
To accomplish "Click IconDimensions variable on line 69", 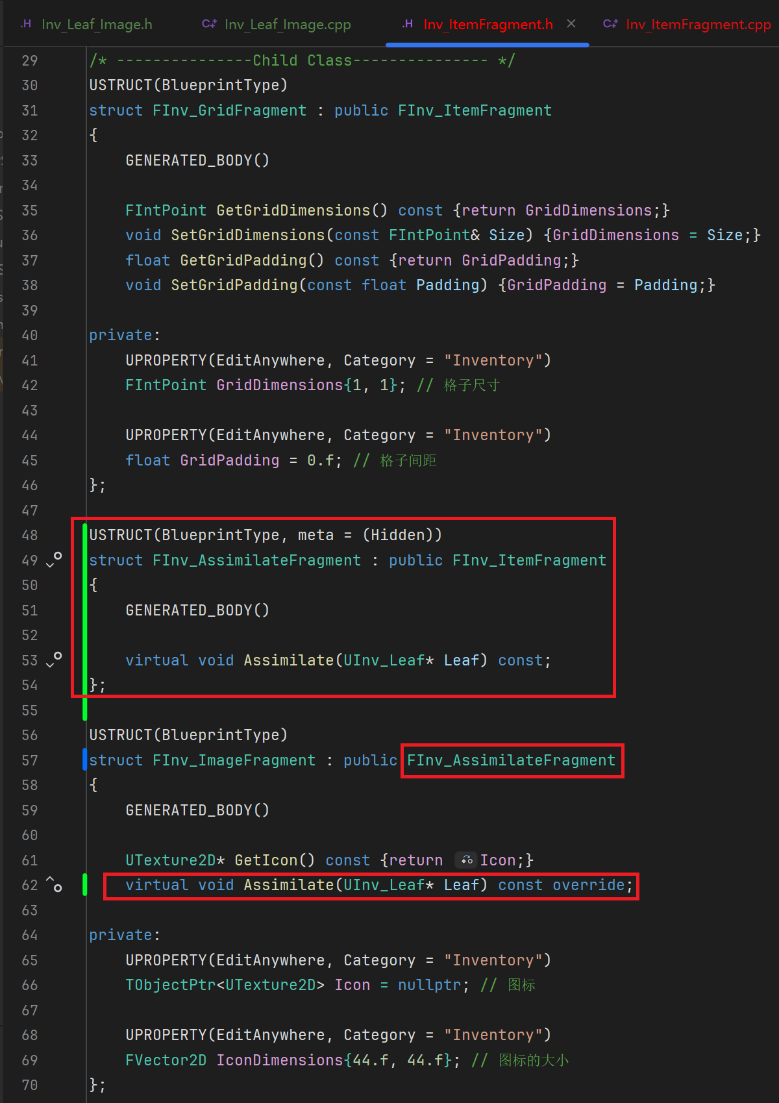I will [x=280, y=1060].
